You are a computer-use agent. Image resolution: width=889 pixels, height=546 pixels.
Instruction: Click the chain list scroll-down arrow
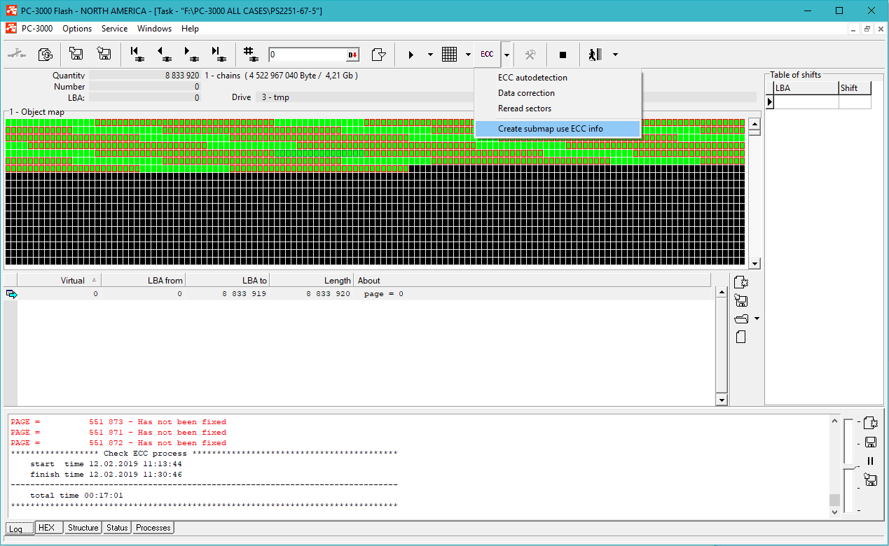click(x=722, y=400)
